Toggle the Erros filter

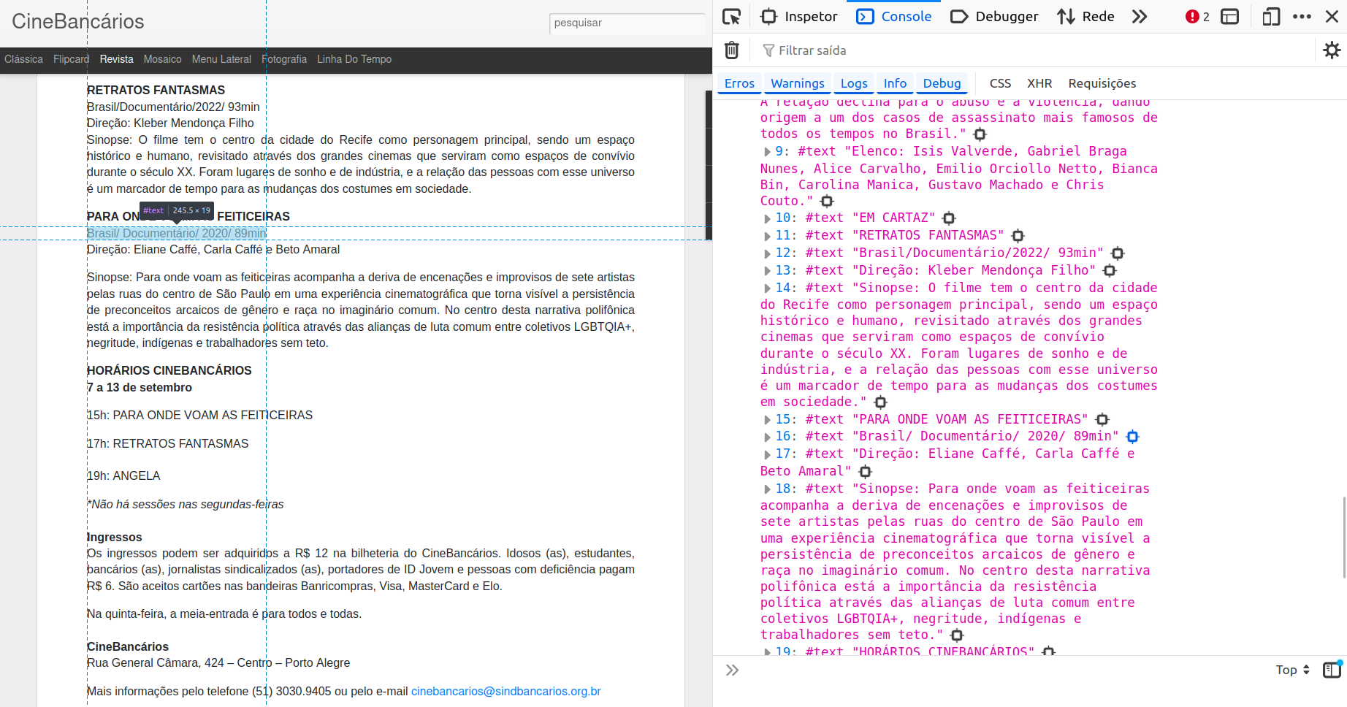coord(739,83)
